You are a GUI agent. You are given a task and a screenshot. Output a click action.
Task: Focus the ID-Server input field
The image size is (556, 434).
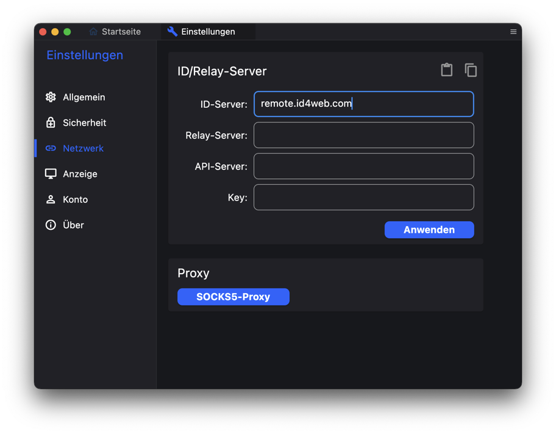point(364,104)
